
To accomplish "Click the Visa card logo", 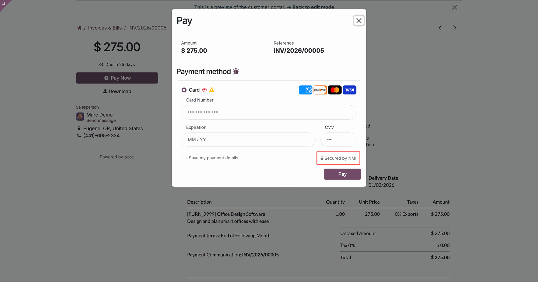I will (349, 90).
